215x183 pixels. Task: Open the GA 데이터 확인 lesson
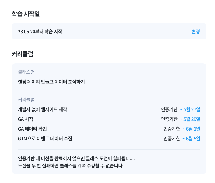pyautogui.click(x=32, y=129)
